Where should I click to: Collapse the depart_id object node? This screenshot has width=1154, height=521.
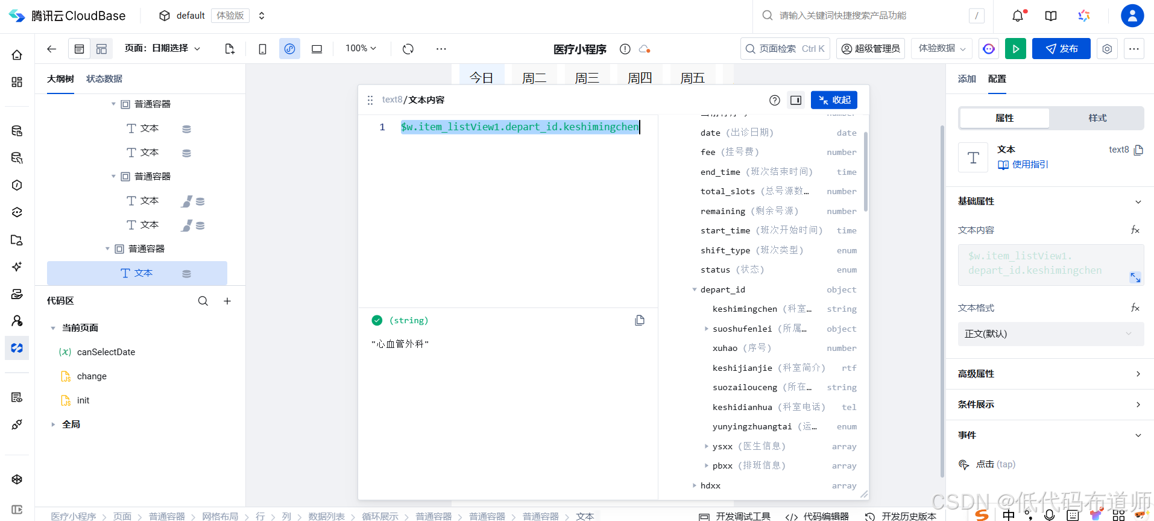coord(695,290)
